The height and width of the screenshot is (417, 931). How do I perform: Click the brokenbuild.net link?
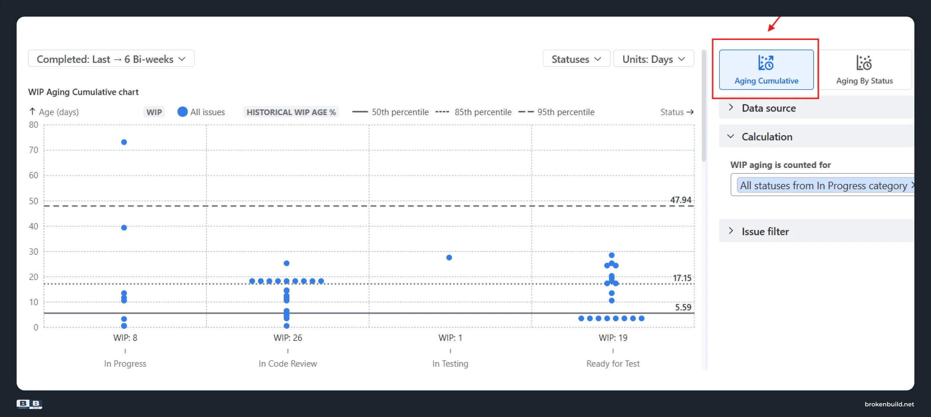889,404
